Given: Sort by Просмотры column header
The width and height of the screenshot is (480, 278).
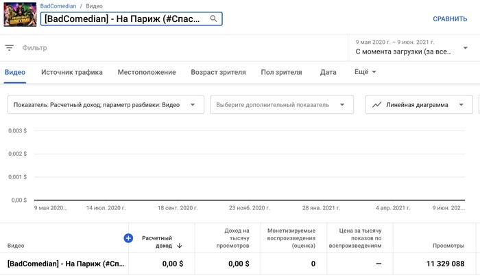Looking at the screenshot, I should [x=448, y=245].
